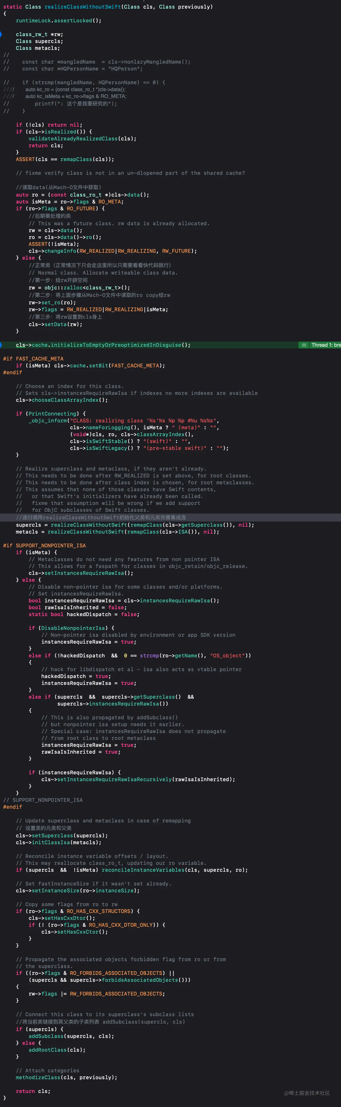
Task: Click runtimeLock.assertLocked() call
Action: (59, 21)
